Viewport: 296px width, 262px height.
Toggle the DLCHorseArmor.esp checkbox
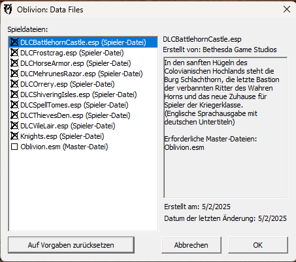(x=14, y=63)
